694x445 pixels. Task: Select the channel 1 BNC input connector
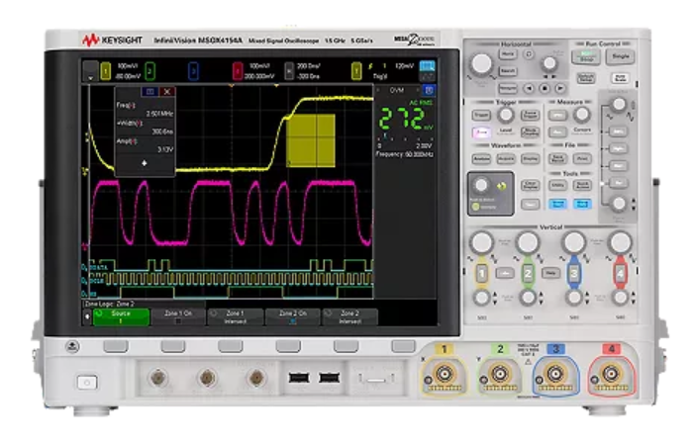[444, 375]
